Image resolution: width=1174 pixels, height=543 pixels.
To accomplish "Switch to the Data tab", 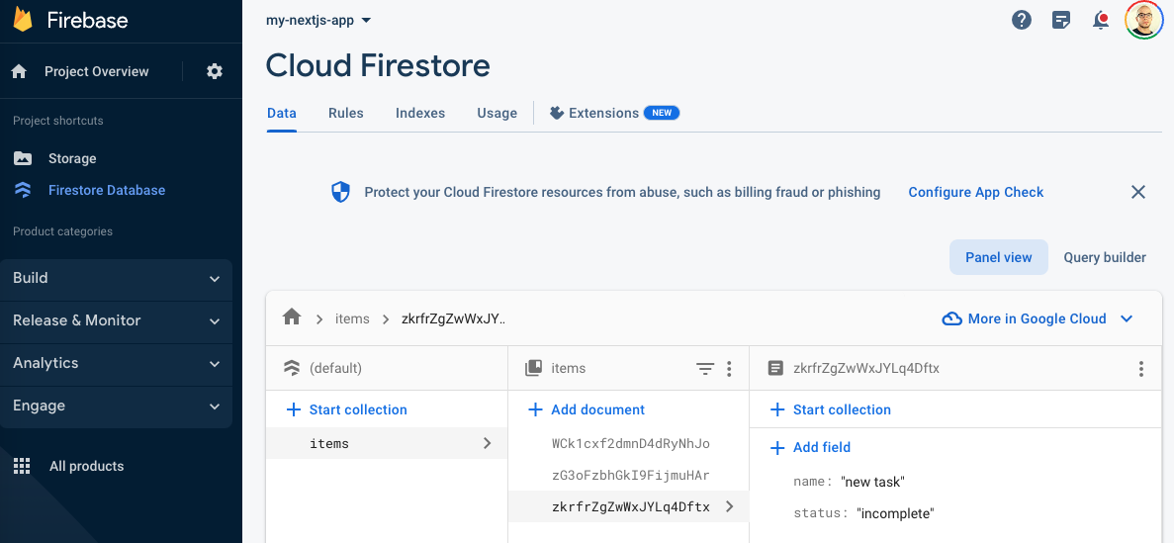I will (282, 113).
